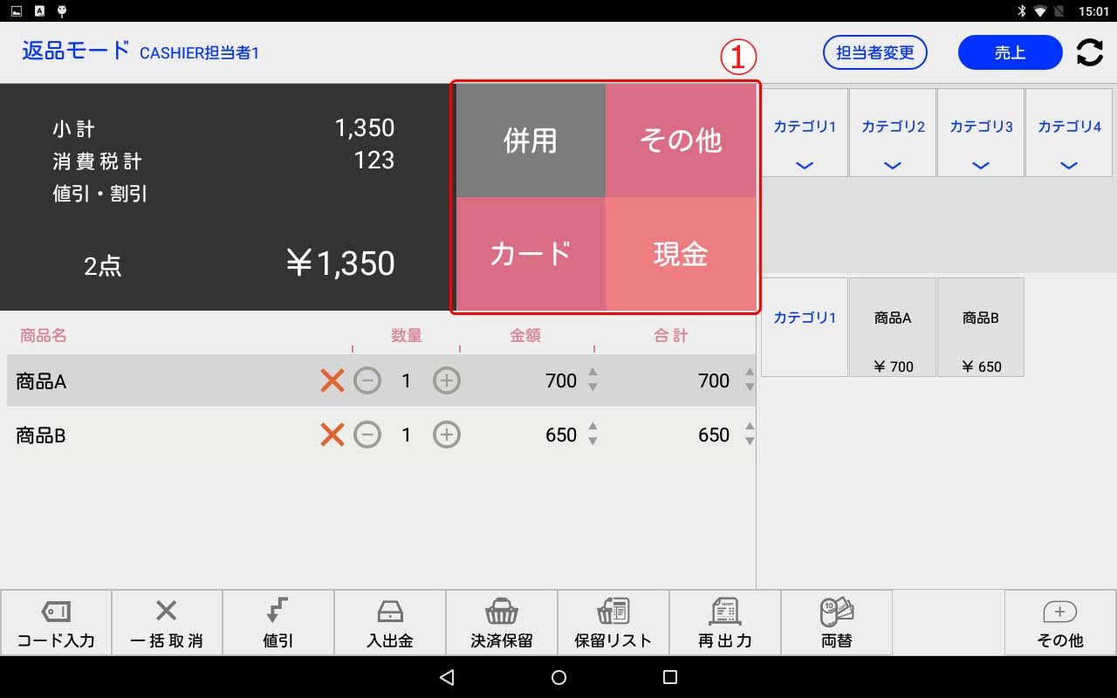This screenshot has width=1117, height=698.
Task: Select その他 payment method tile
Action: (x=681, y=140)
